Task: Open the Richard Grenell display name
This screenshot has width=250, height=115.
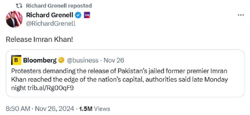Action: (50, 15)
